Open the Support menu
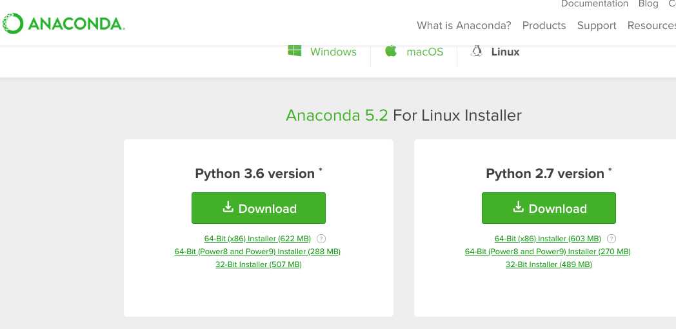 (x=597, y=25)
